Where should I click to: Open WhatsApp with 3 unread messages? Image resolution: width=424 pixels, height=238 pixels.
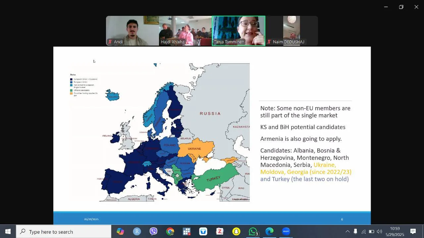tap(253, 231)
